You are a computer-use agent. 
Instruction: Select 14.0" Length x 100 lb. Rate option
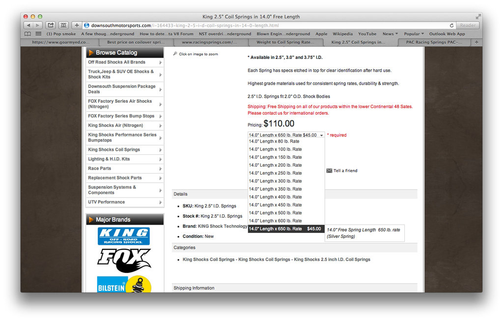[x=286, y=149]
